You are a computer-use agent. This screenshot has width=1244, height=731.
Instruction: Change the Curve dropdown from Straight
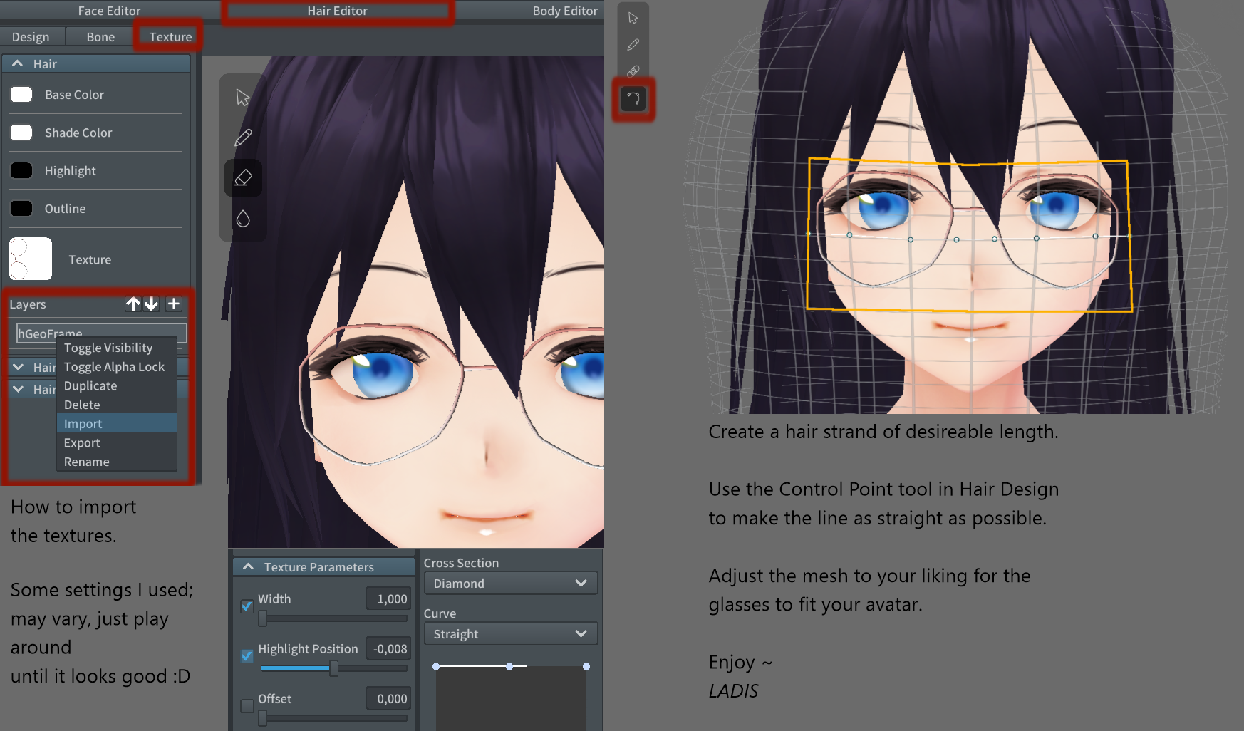tap(510, 633)
